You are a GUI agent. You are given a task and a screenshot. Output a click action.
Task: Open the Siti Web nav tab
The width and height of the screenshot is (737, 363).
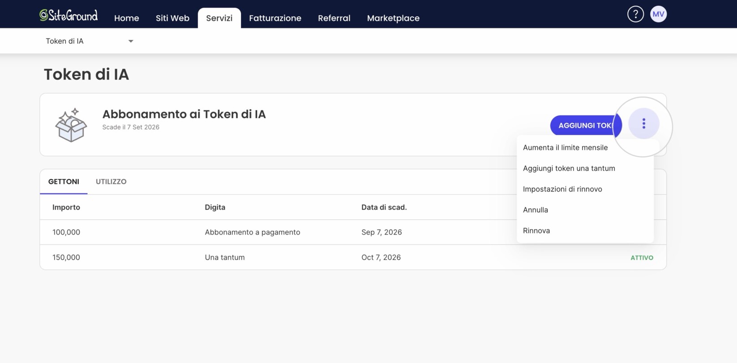172,18
